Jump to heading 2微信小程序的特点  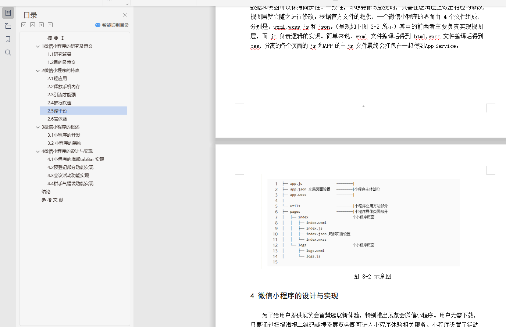(60, 70)
